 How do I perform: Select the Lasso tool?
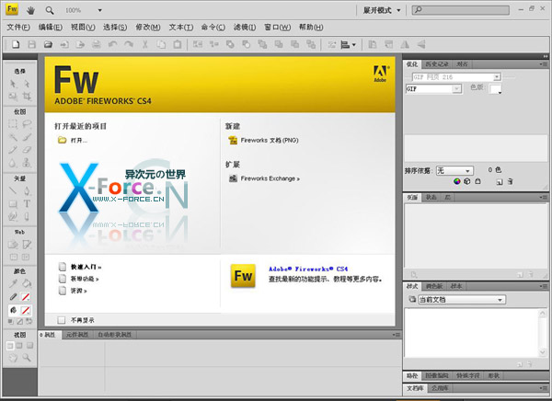click(x=27, y=124)
